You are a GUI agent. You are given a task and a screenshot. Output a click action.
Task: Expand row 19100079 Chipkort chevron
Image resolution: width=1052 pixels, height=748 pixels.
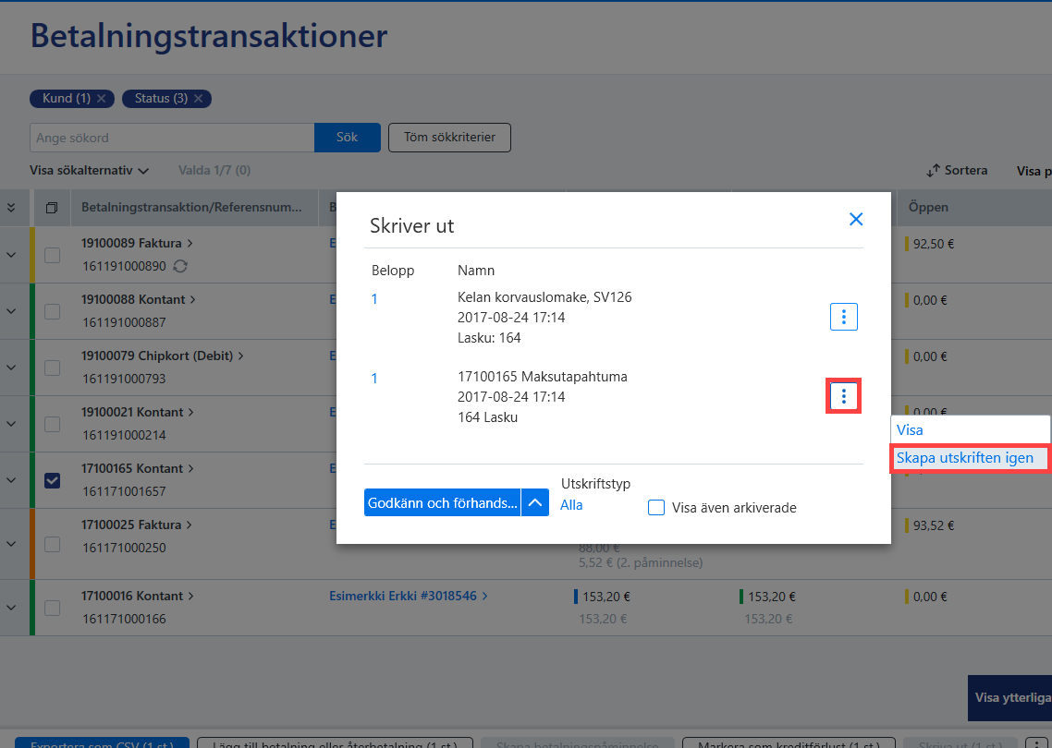[x=11, y=368]
